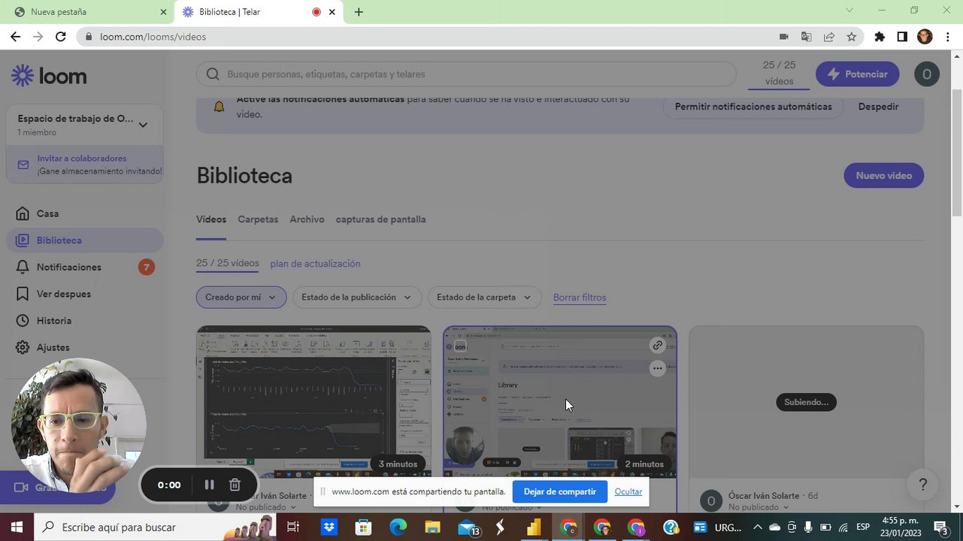Image resolution: width=963 pixels, height=541 pixels.
Task: Bookmark page with star icon
Action: pyautogui.click(x=851, y=37)
